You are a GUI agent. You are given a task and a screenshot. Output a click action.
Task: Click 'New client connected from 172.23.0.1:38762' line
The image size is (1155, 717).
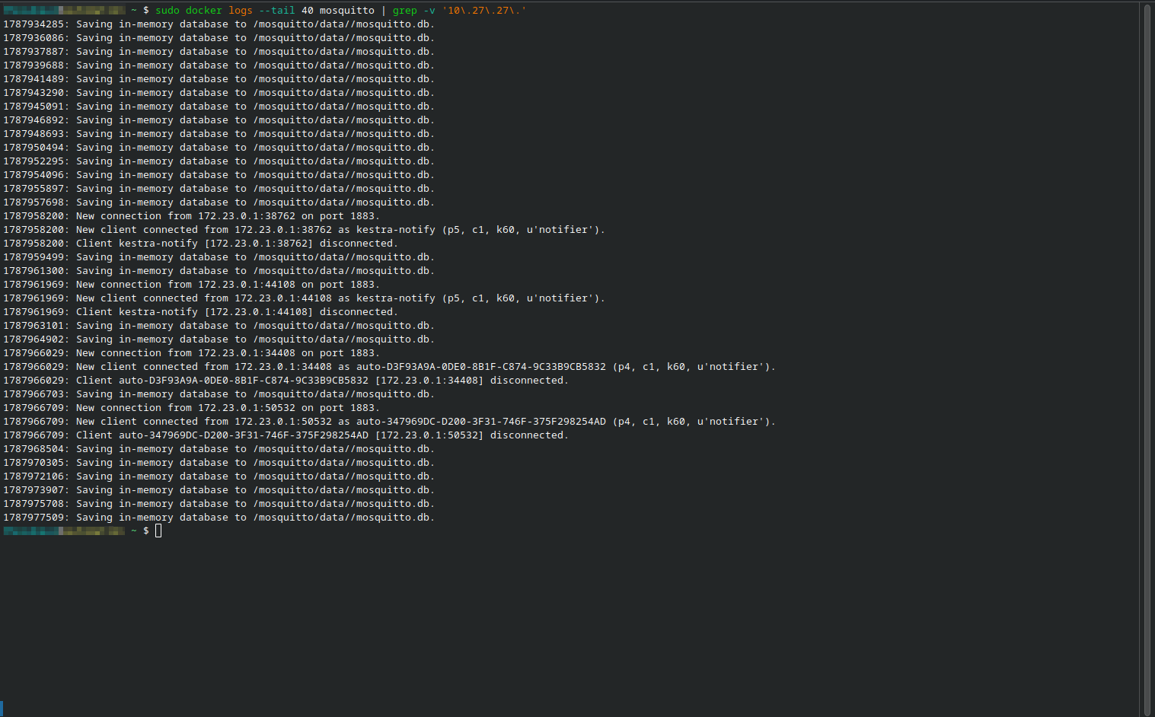[x=305, y=230]
